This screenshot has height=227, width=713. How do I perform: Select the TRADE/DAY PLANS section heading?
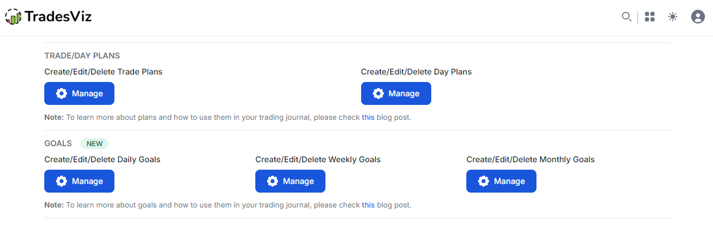82,56
